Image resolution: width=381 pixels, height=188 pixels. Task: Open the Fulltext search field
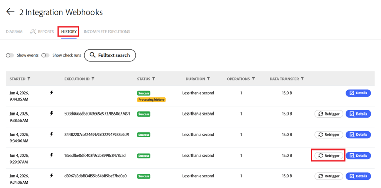[110, 55]
